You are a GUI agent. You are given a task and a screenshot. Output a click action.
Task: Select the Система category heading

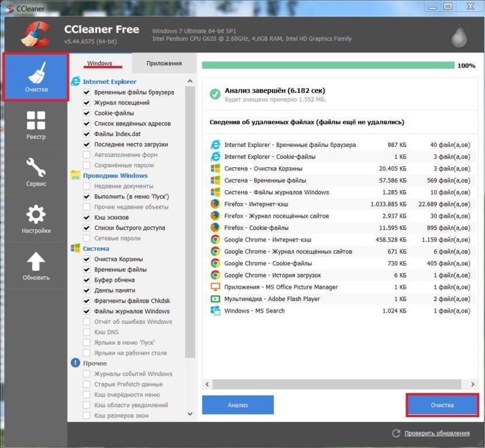pos(96,249)
